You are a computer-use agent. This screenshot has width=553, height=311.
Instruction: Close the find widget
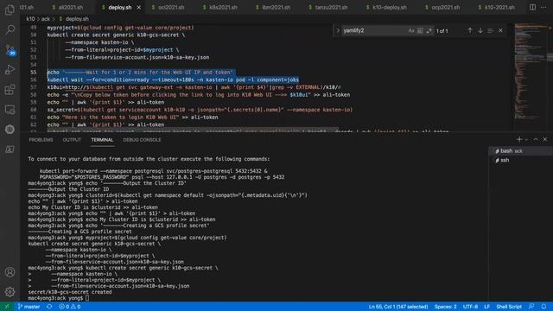click(x=500, y=31)
